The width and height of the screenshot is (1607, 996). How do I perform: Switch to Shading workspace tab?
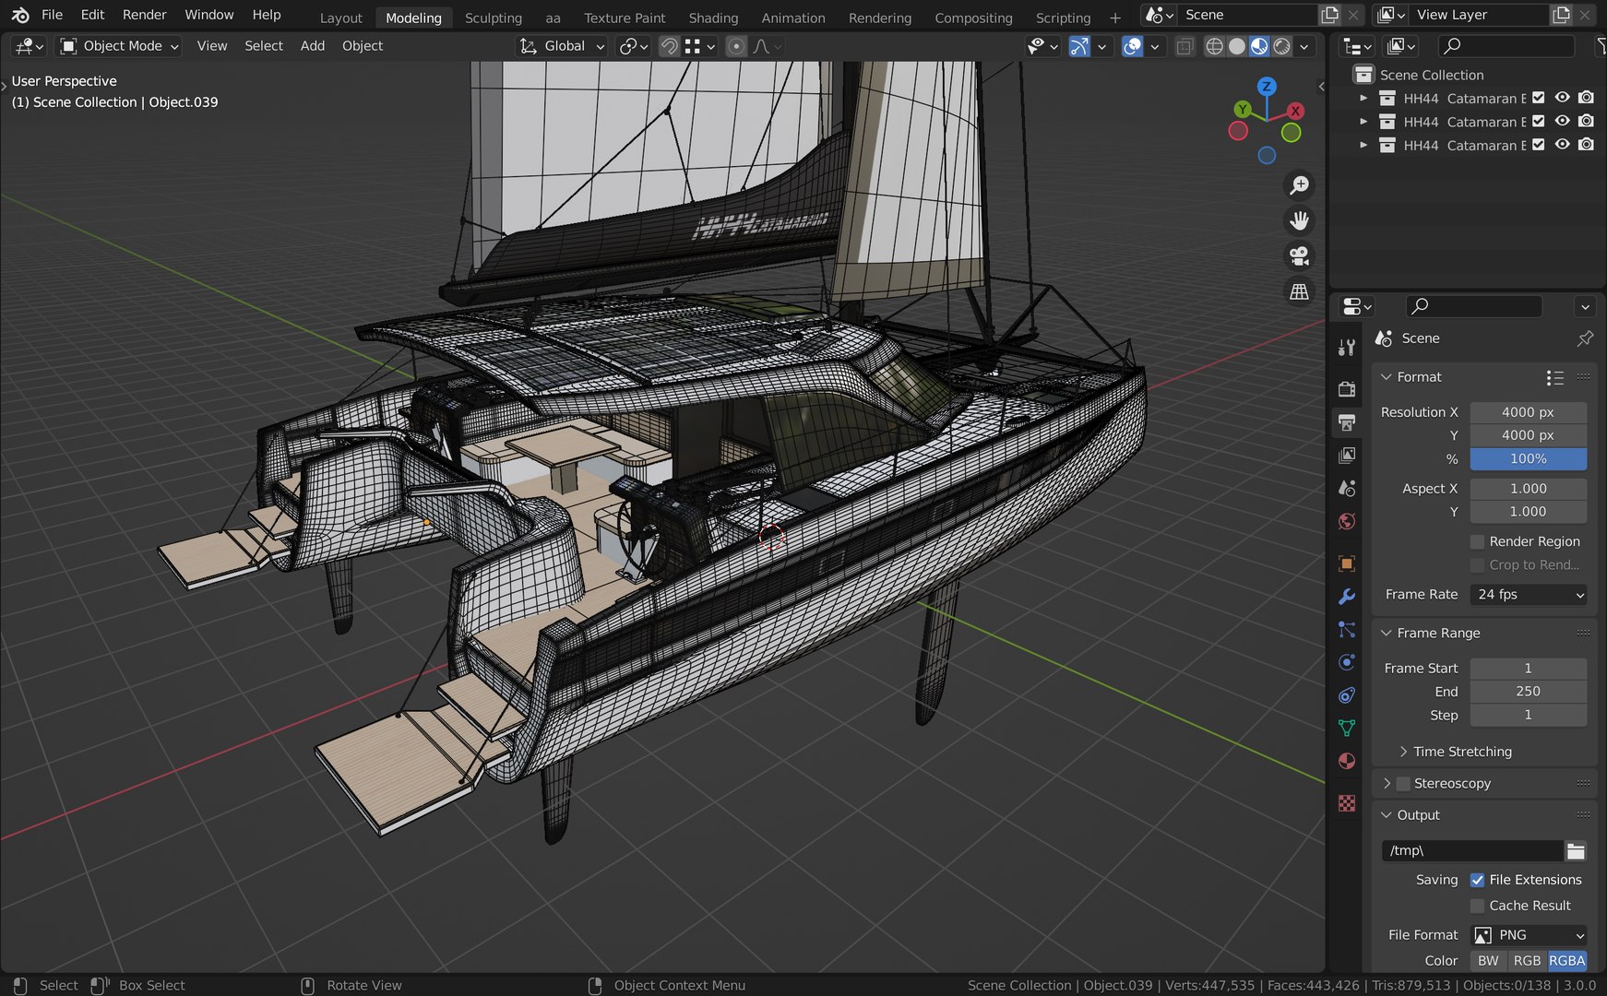point(713,18)
